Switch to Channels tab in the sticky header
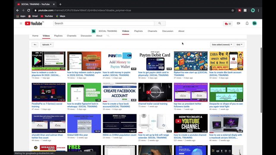This screenshot has height=155, width=276. [152, 31]
